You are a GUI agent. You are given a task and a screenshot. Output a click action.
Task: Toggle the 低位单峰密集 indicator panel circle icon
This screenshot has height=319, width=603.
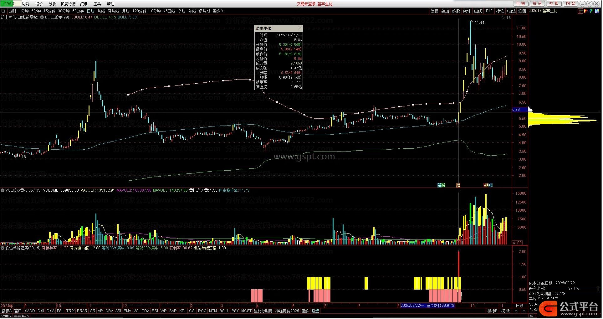[3, 248]
